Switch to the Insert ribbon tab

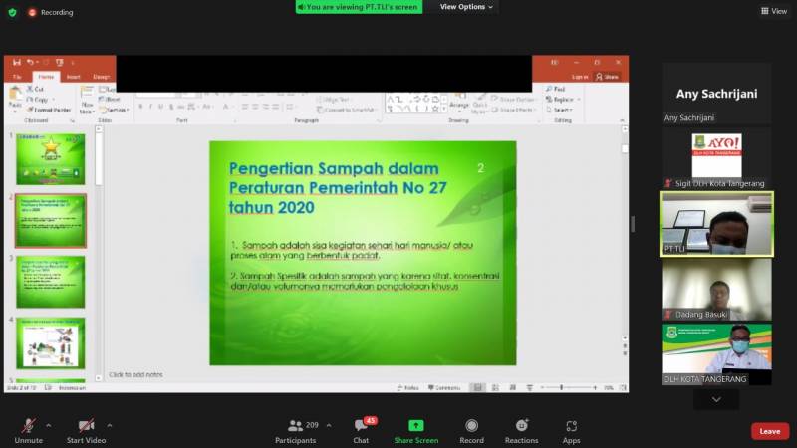pos(73,77)
